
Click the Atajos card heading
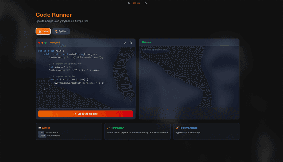(46, 128)
